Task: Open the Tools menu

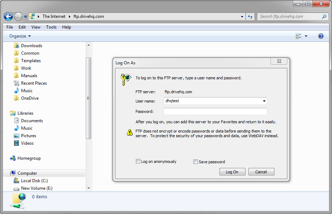Action: point(51,27)
